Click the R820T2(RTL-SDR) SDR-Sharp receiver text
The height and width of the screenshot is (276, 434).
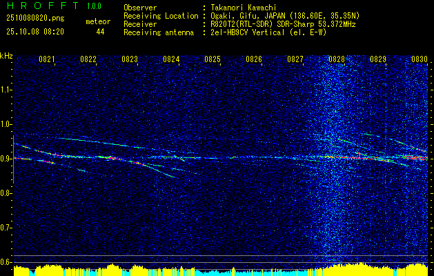[x=283, y=24]
